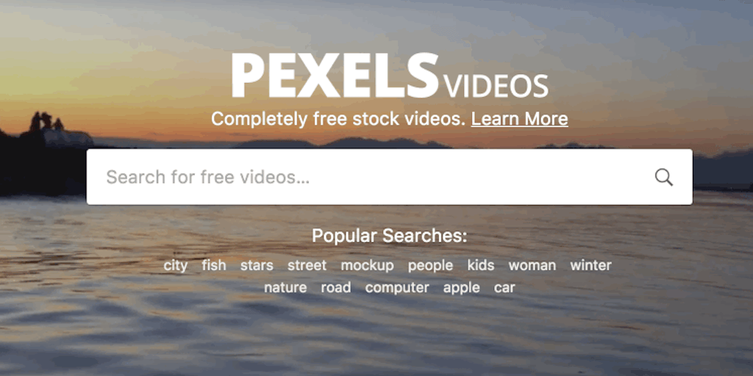
Task: Open the 'road' popular search
Action: pos(335,287)
